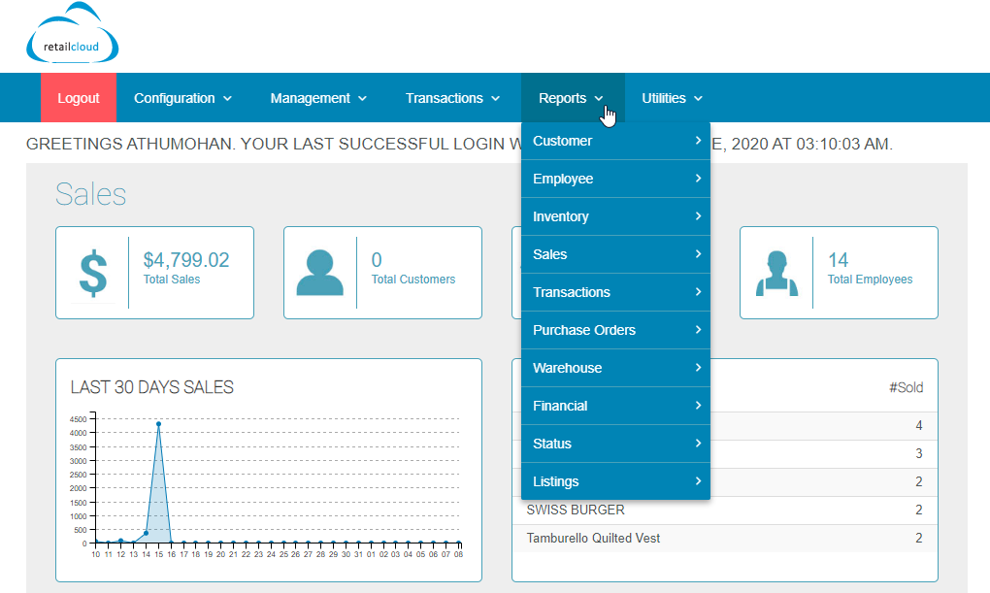The image size is (990, 593).
Task: Click the SWISS BURGER row
Action: (x=725, y=511)
